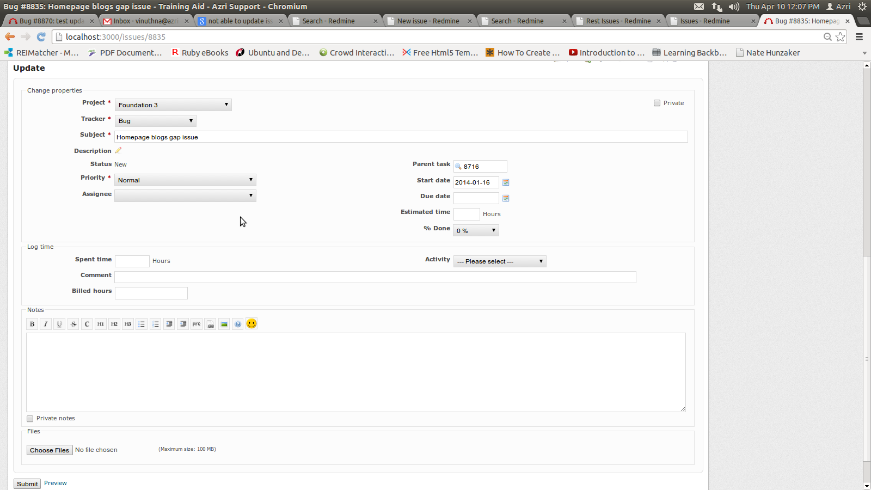Open the Priority dropdown
Image resolution: width=871 pixels, height=490 pixels.
pyautogui.click(x=185, y=180)
